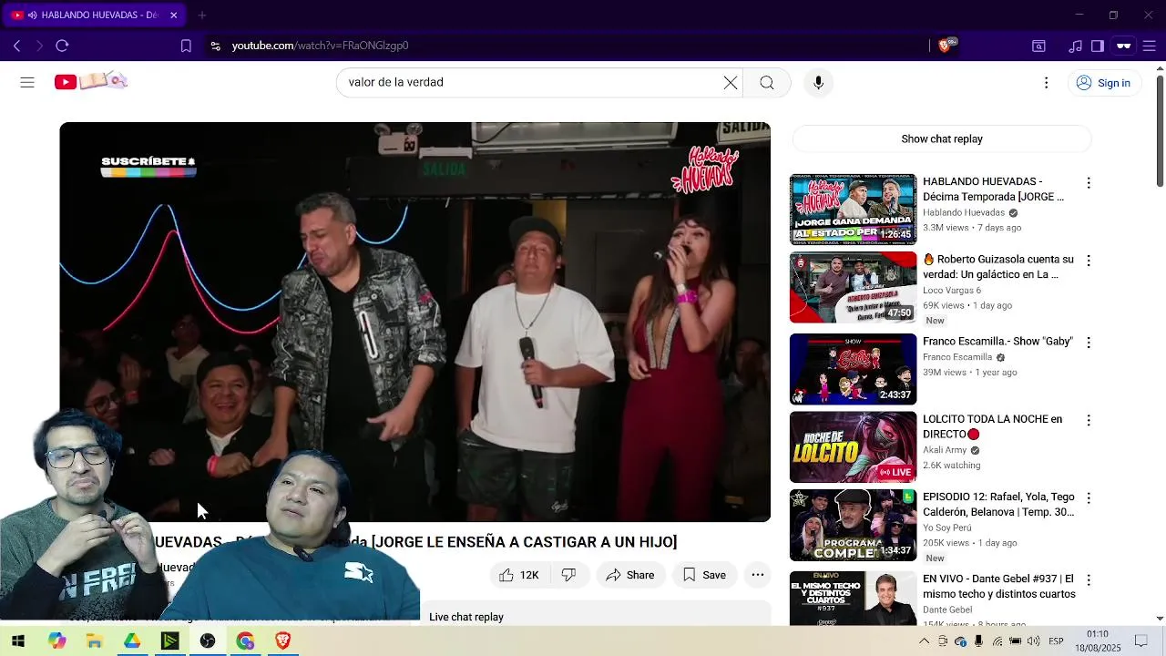Open the Franco Escamilla channel link
Viewport: 1166px width, 656px height.
[x=957, y=357]
